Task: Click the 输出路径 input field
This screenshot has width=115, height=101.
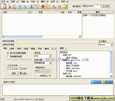Action: [x=91, y=6]
